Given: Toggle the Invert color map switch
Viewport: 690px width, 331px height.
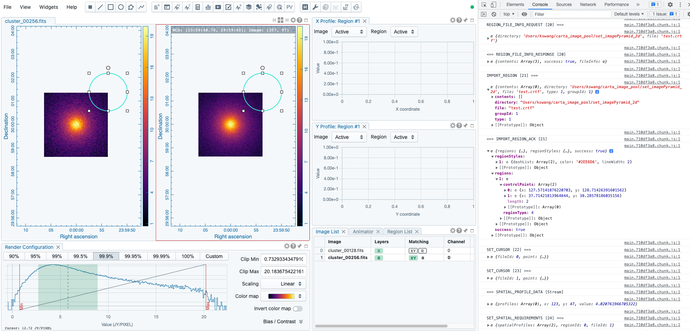Looking at the screenshot, I should point(298,309).
